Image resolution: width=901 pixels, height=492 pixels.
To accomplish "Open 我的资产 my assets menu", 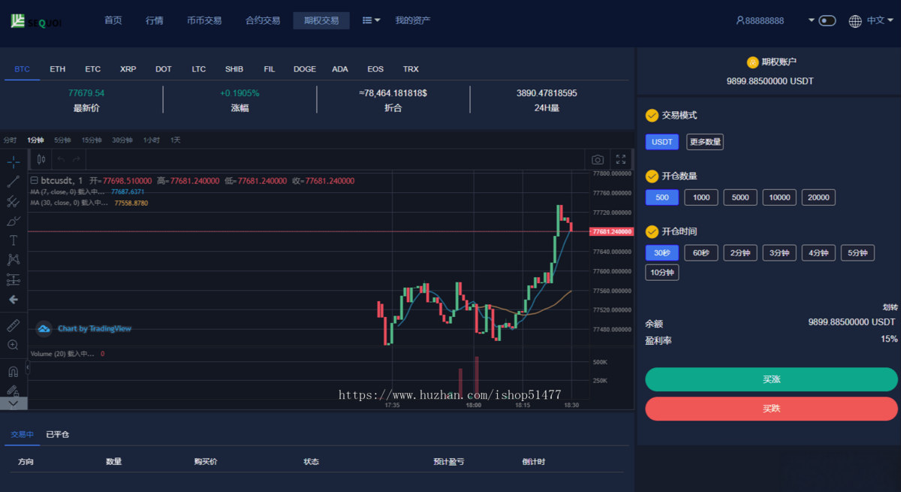I will (x=413, y=20).
